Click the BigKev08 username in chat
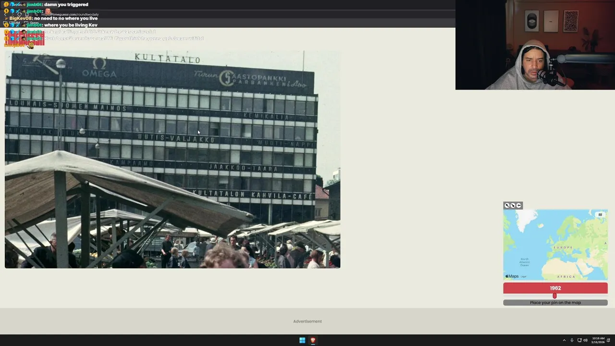 pyautogui.click(x=21, y=18)
